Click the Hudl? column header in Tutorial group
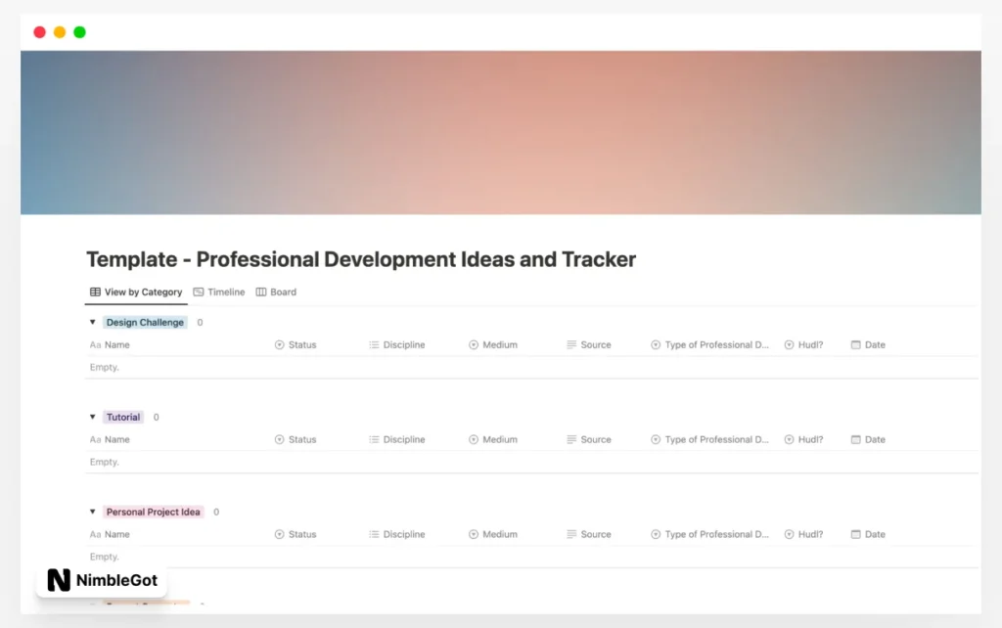 (x=804, y=439)
